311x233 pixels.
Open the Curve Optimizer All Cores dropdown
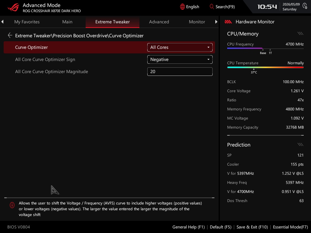click(180, 47)
